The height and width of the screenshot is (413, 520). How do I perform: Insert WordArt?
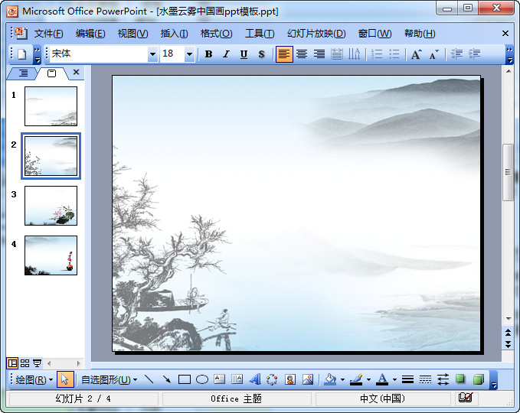click(x=255, y=379)
